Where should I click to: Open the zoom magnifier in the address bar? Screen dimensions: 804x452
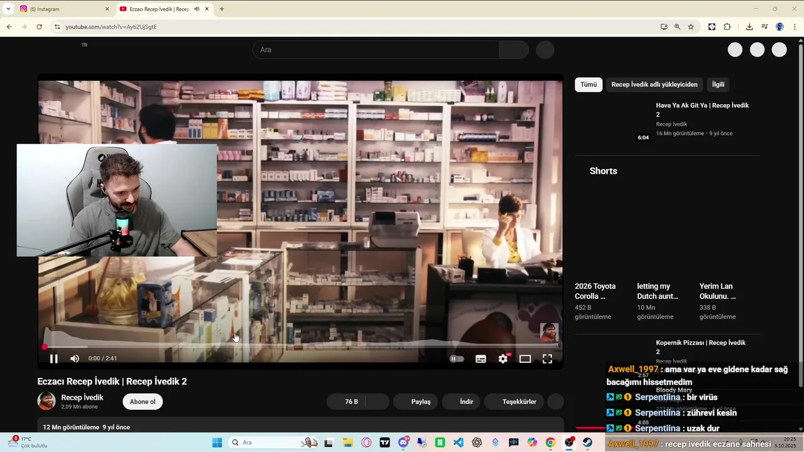[677, 27]
